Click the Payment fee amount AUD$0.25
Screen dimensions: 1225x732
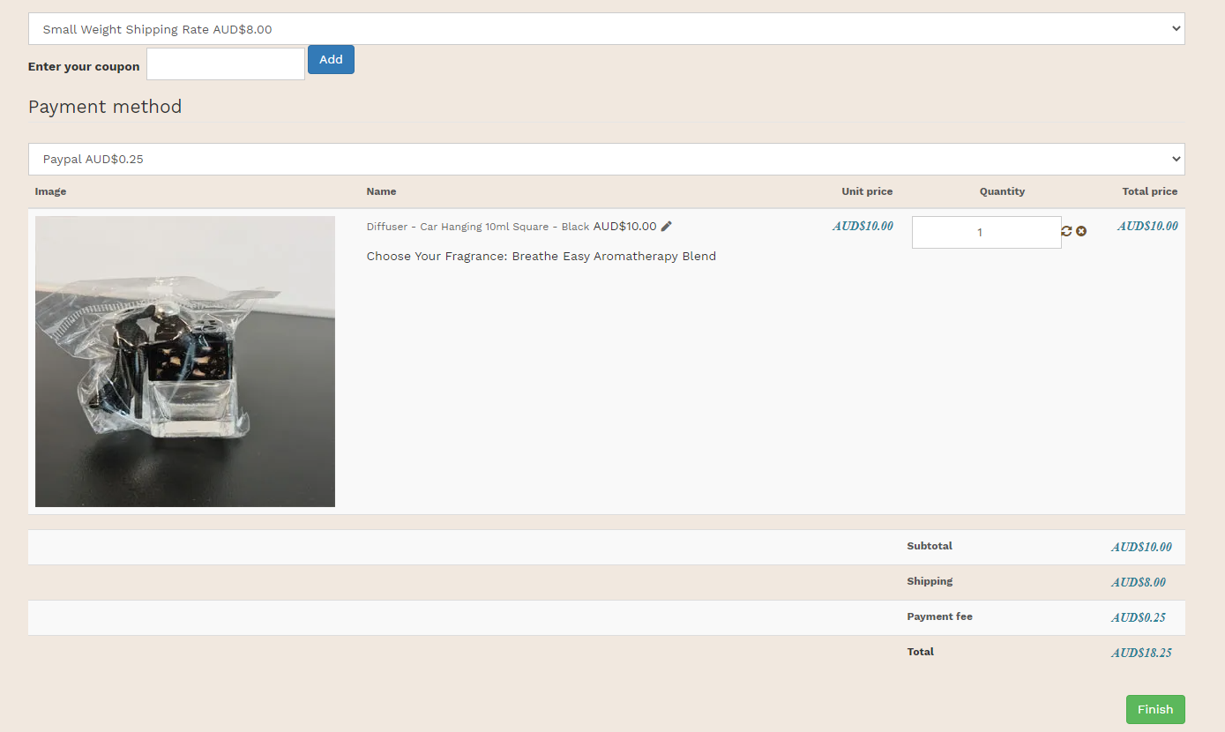[1139, 618]
